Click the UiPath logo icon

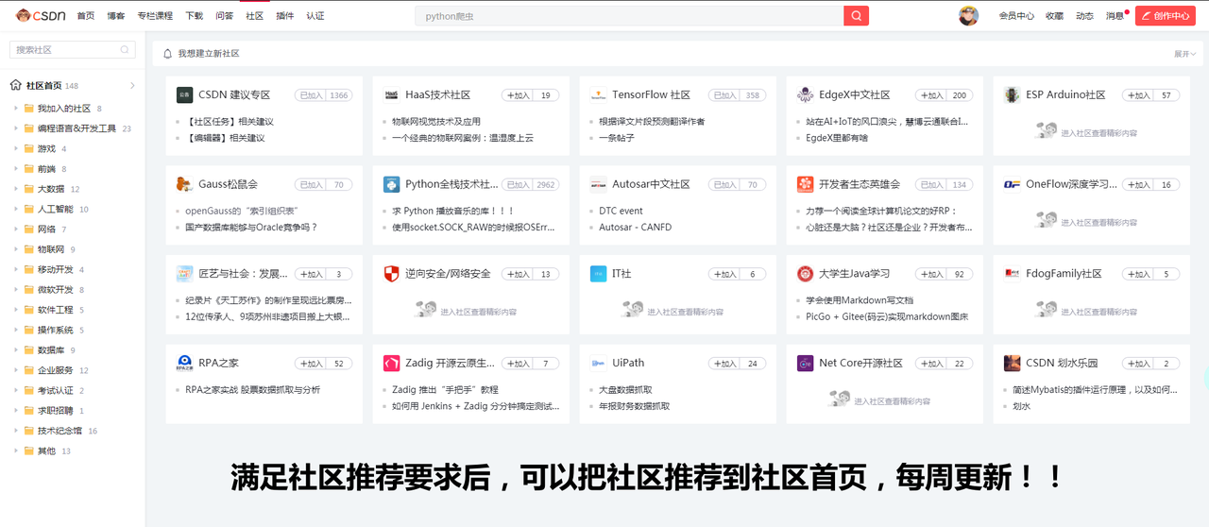pyautogui.click(x=598, y=363)
